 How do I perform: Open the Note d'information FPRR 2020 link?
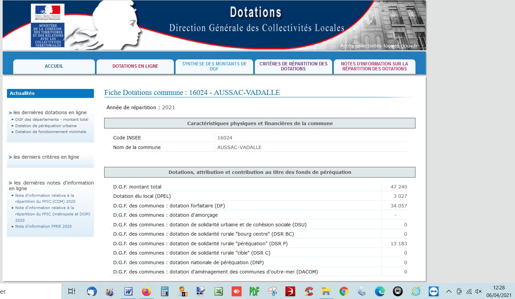[43, 226]
